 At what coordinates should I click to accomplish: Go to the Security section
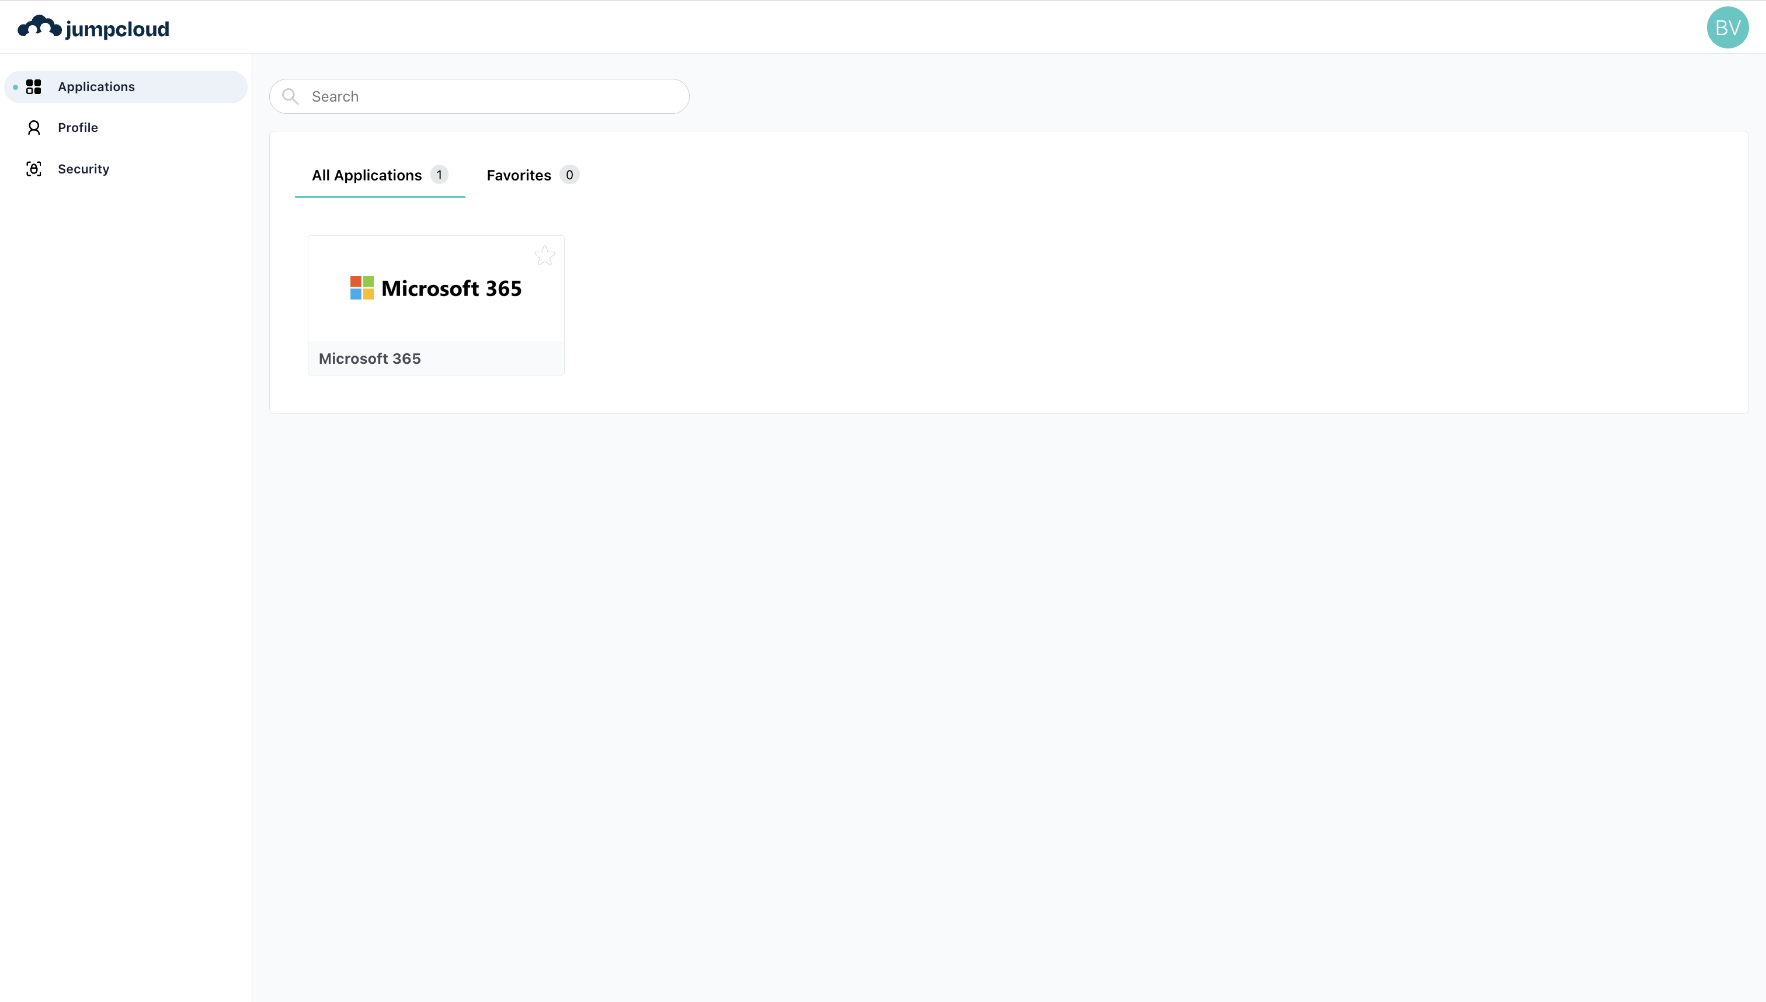[x=84, y=169]
